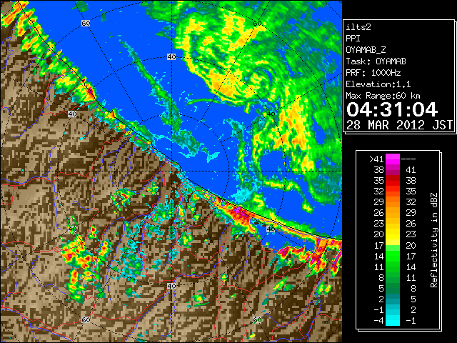Click the 40 range label northeast over sea echoes

(271, 114)
